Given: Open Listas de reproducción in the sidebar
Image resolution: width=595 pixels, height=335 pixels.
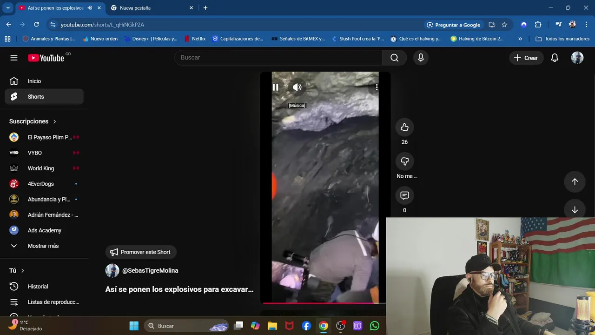Looking at the screenshot, I should [44, 302].
